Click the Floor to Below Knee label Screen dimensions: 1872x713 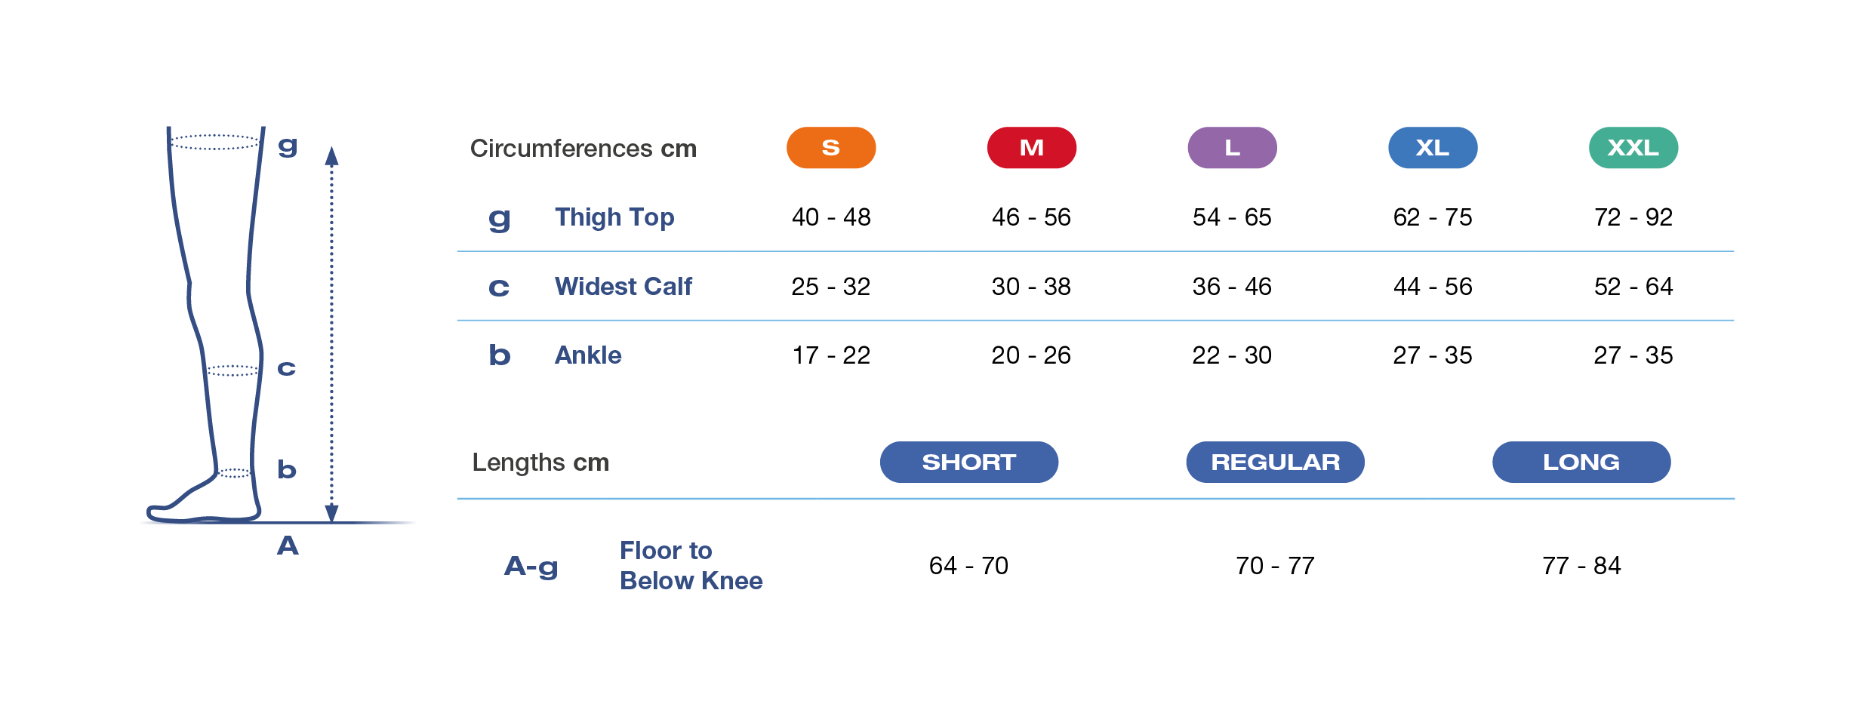click(691, 566)
